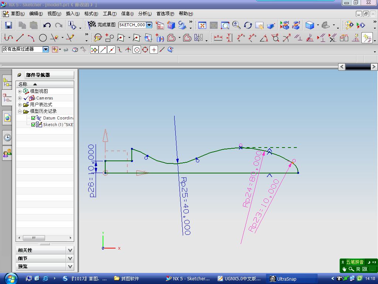Click the Mirror Curve icon
The height and width of the screenshot is (284, 378).
(x=198, y=38)
